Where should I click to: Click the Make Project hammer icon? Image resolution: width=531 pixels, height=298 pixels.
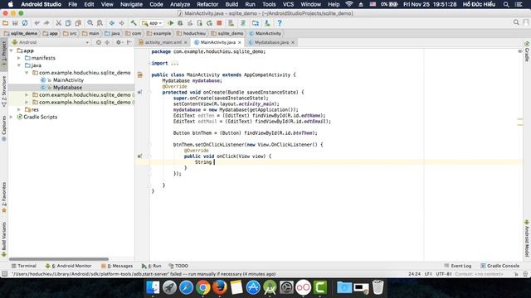[x=134, y=23]
